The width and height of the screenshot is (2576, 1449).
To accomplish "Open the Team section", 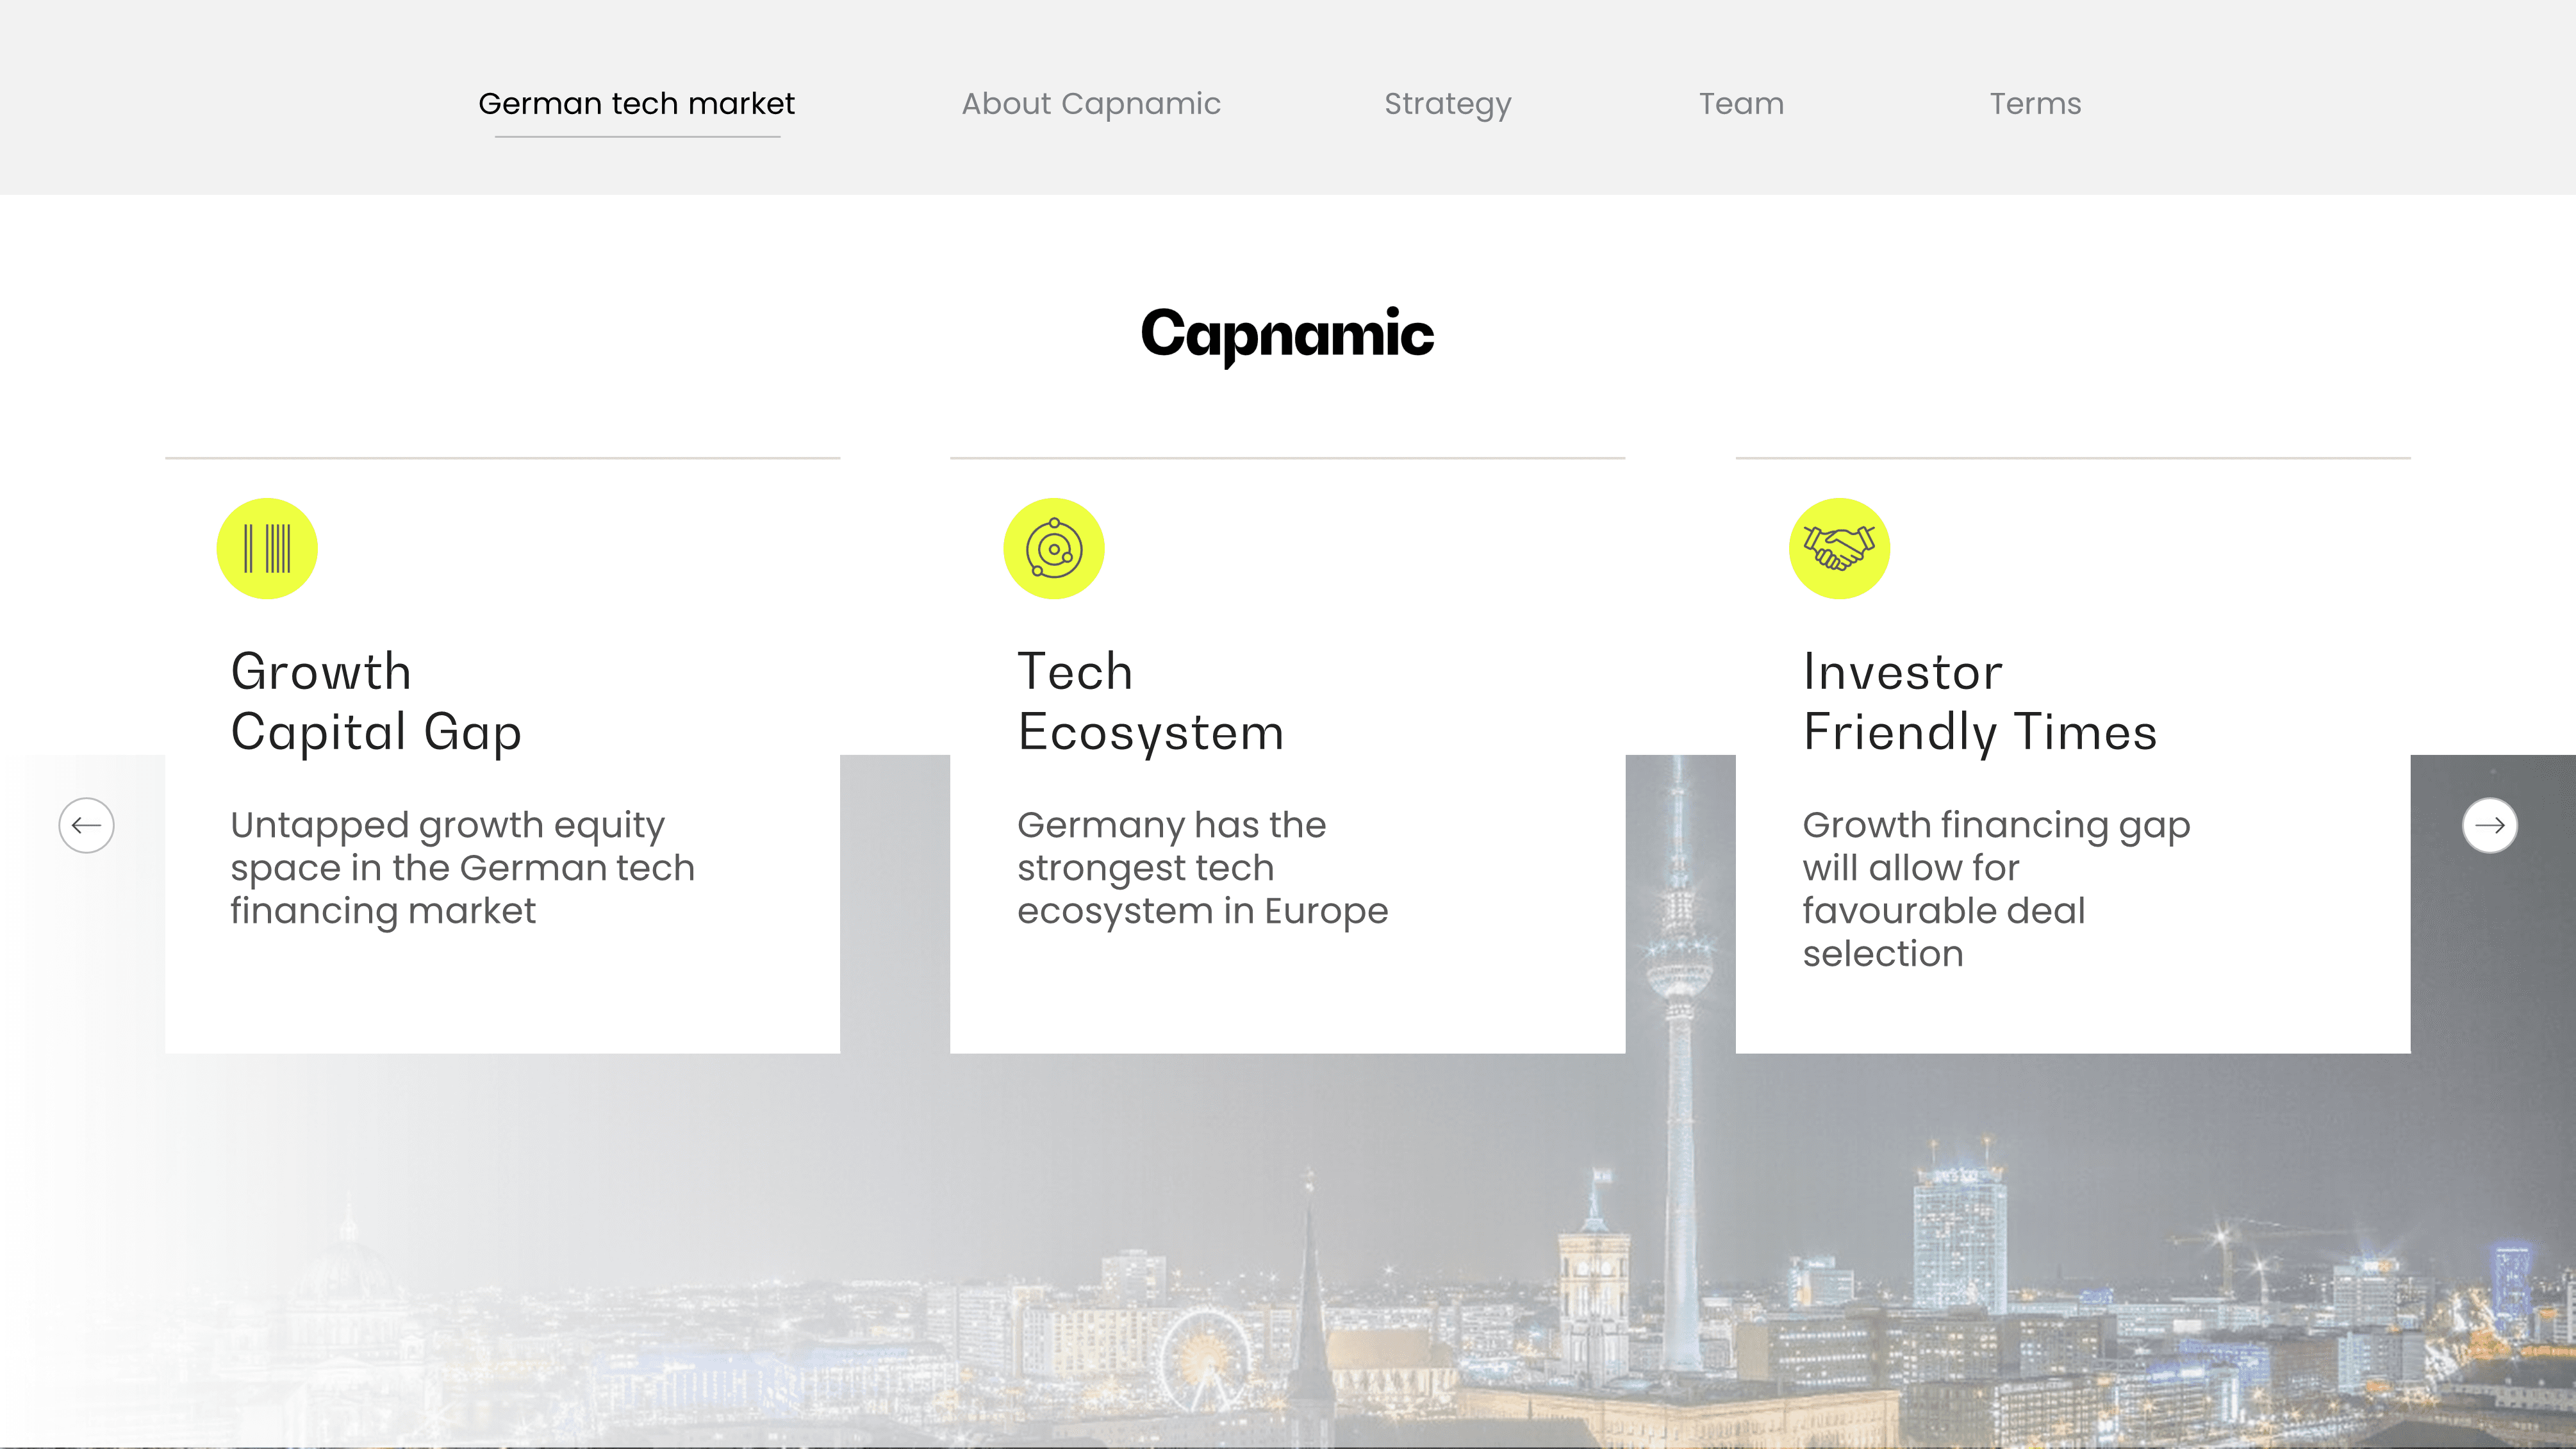I will point(1741,103).
